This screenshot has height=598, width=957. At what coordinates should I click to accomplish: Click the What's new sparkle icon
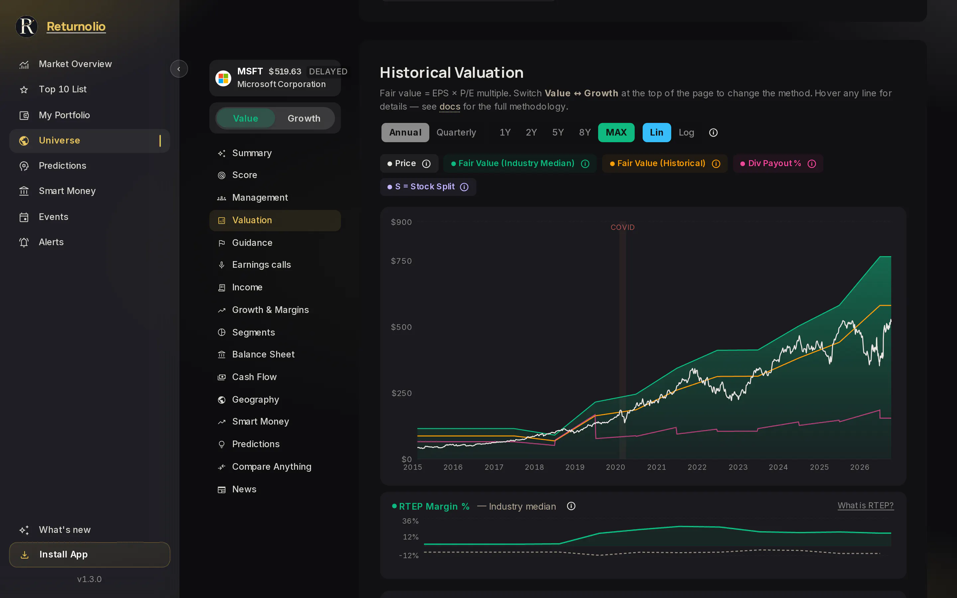(x=24, y=530)
